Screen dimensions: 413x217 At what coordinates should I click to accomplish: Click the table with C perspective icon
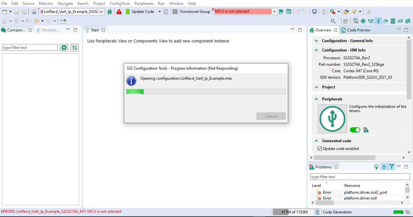tap(356, 21)
